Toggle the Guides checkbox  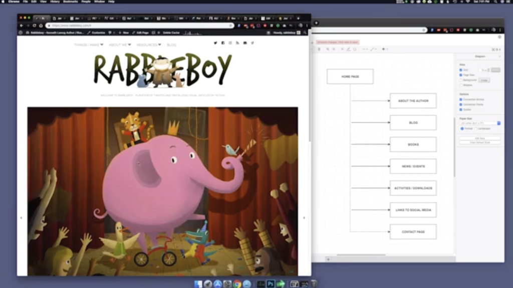pyautogui.click(x=461, y=110)
